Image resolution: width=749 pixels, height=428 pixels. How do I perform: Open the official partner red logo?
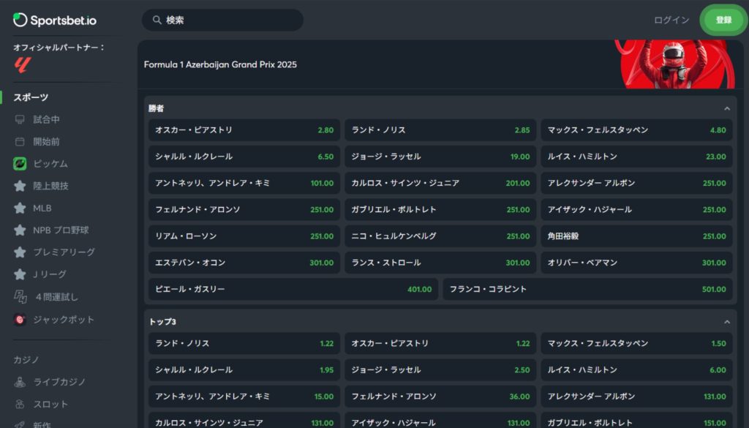pos(23,65)
